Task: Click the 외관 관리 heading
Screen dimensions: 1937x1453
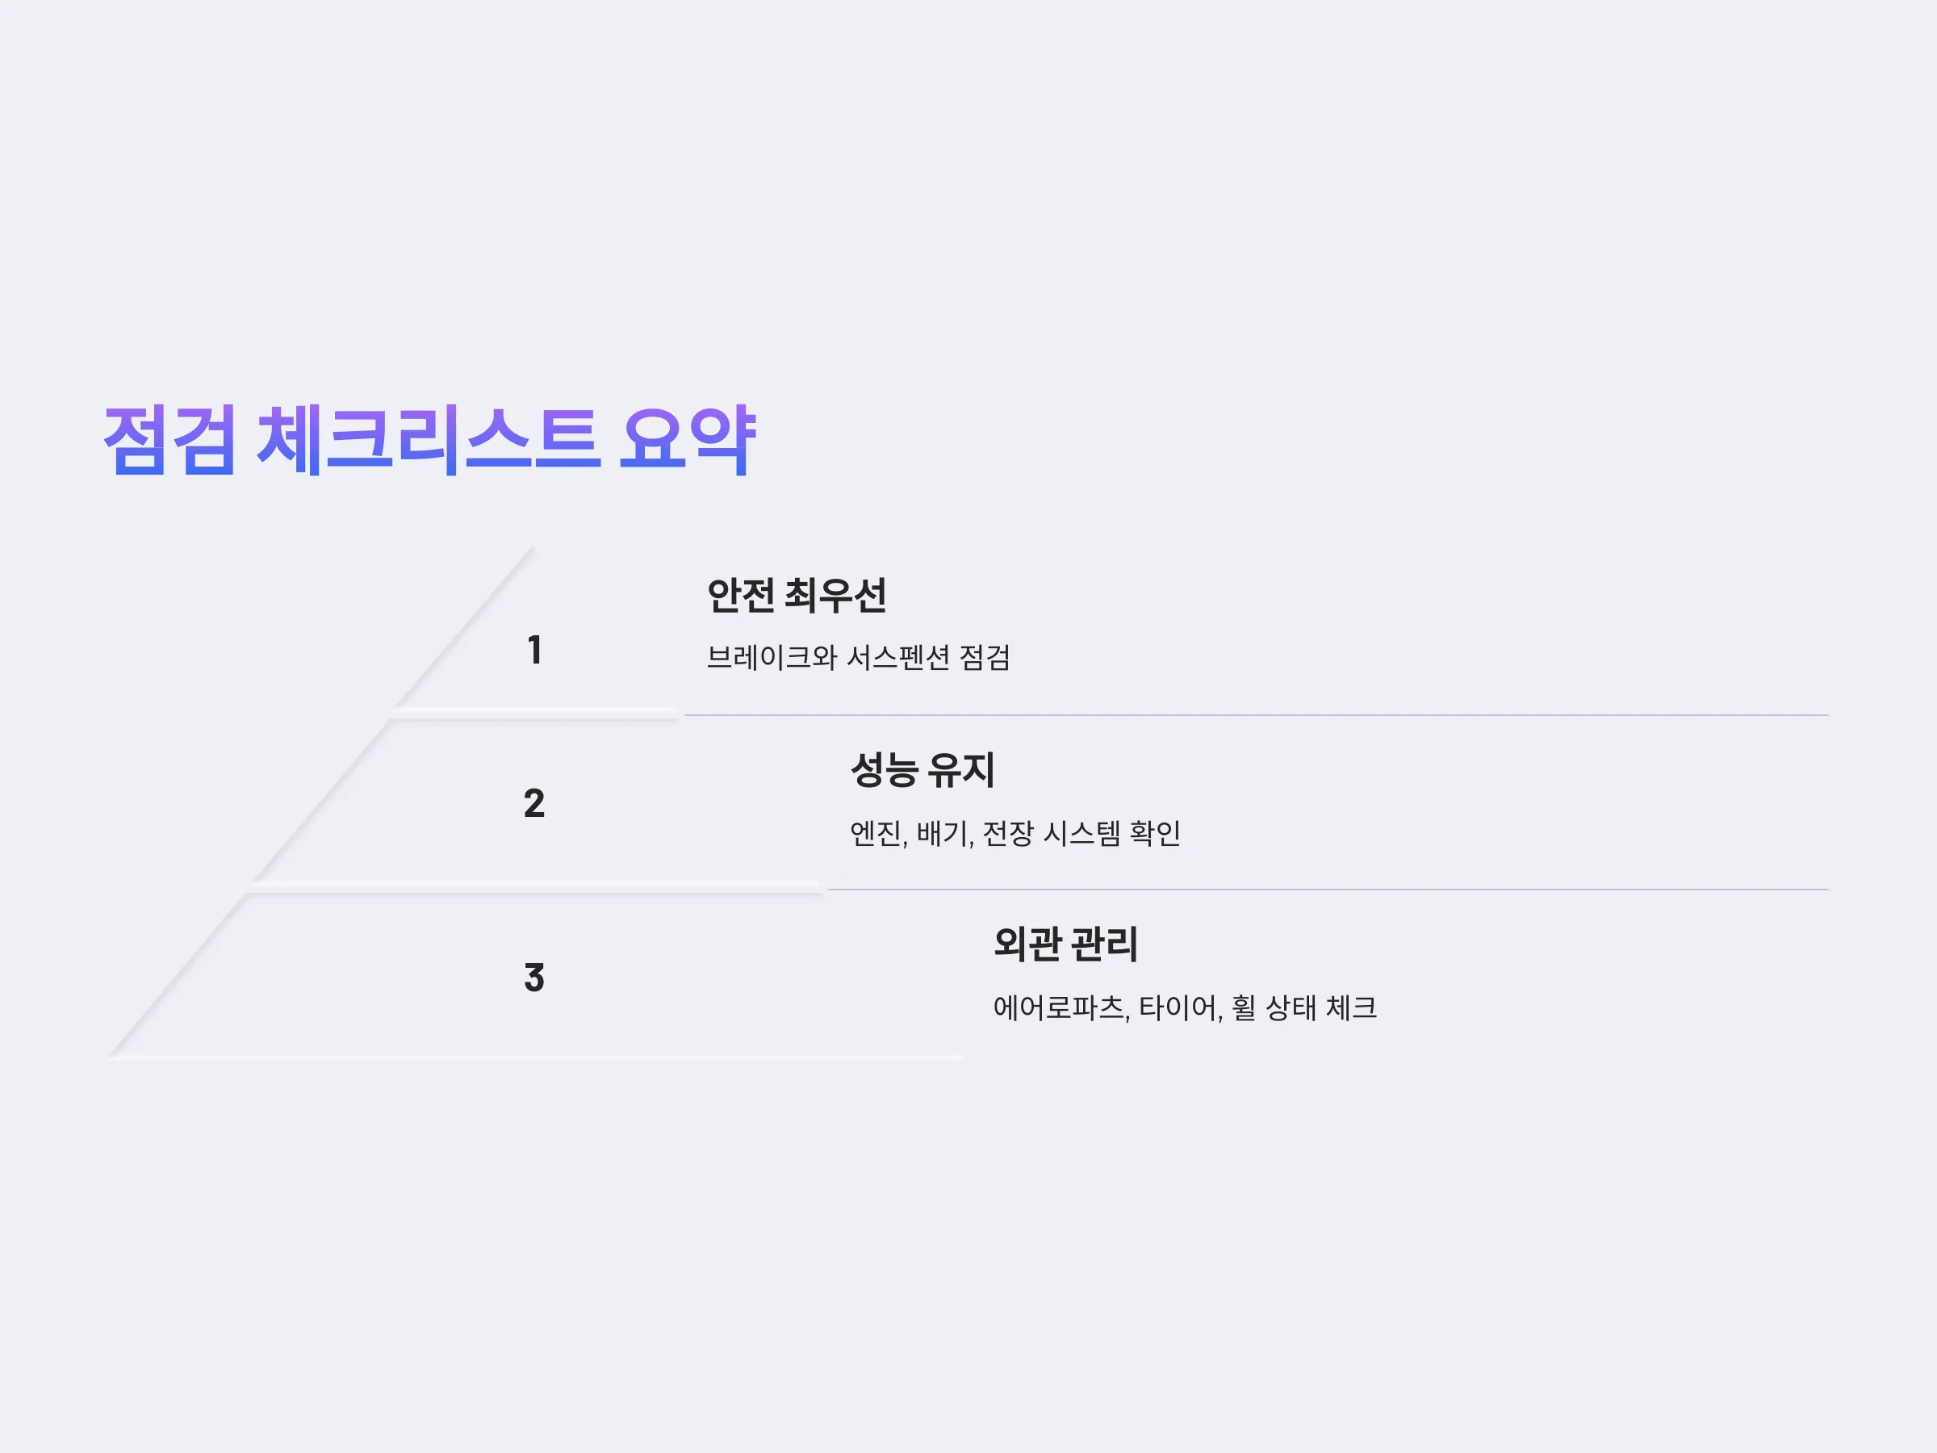Action: click(x=1065, y=944)
